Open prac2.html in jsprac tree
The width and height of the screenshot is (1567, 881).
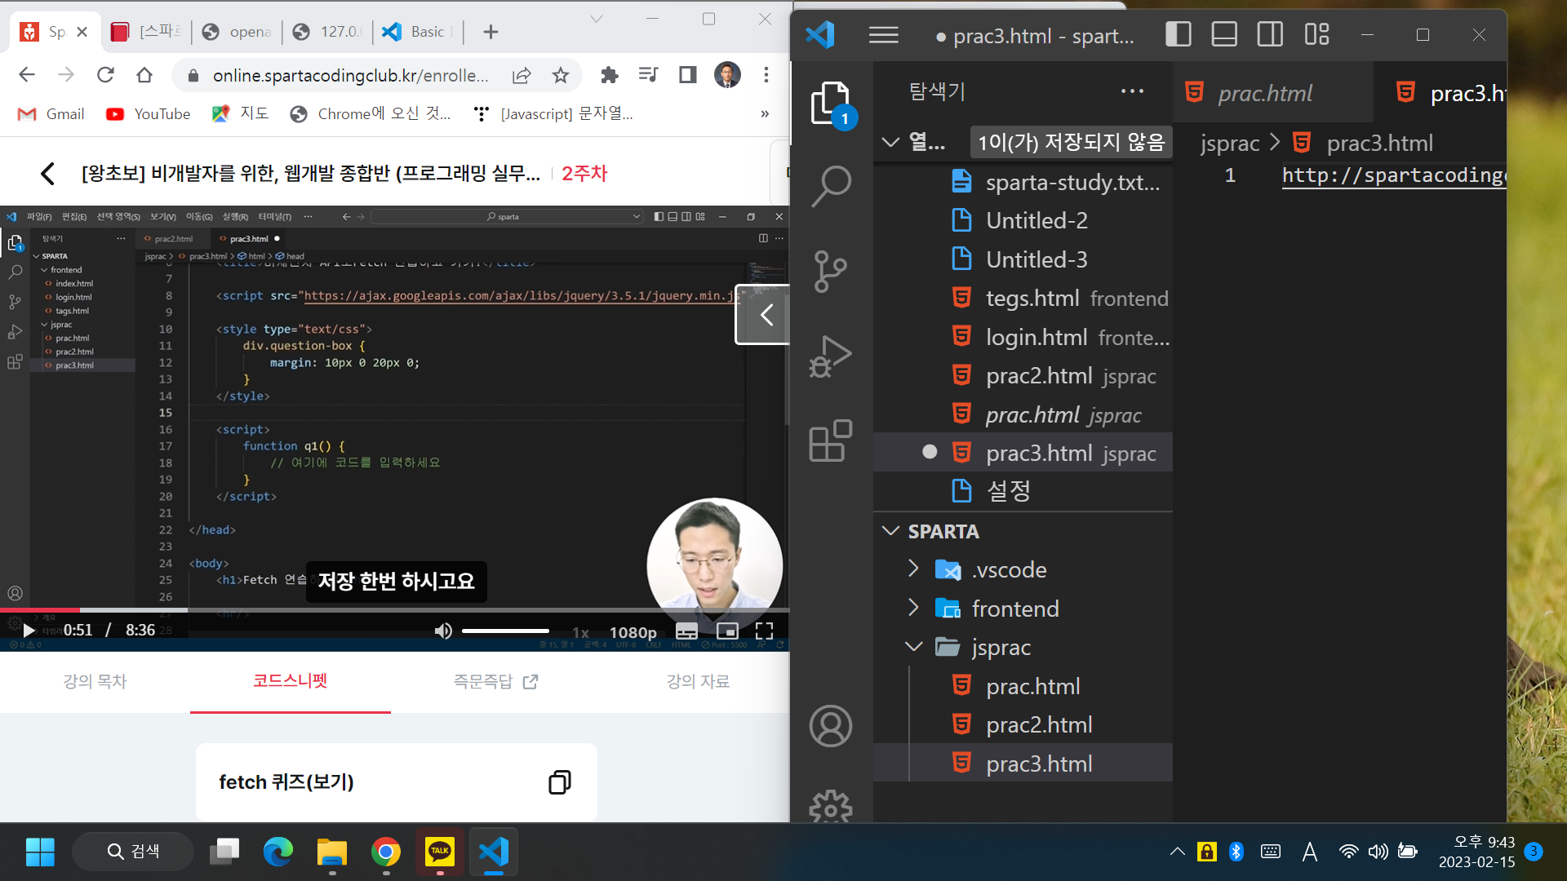pyautogui.click(x=1023, y=724)
